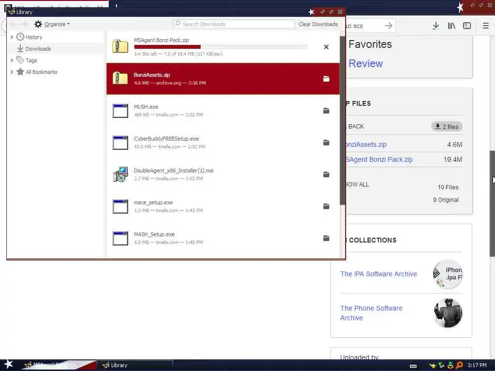Select the CyberBuddyFREESetup.exe file name

[x=166, y=139]
